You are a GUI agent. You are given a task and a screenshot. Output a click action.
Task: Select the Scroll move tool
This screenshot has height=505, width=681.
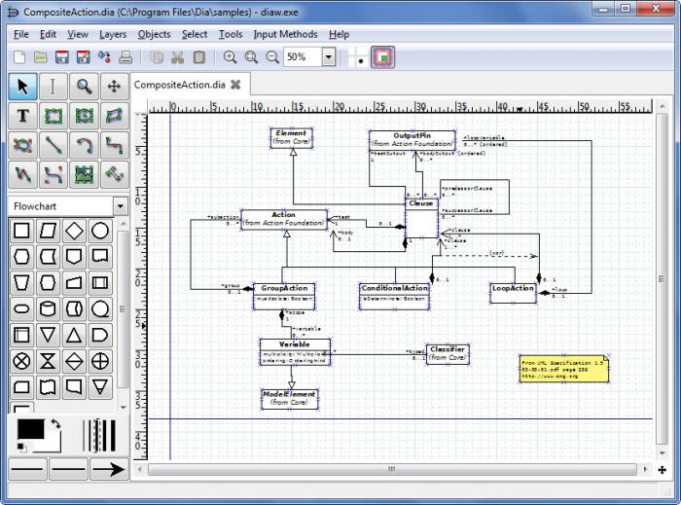point(114,86)
